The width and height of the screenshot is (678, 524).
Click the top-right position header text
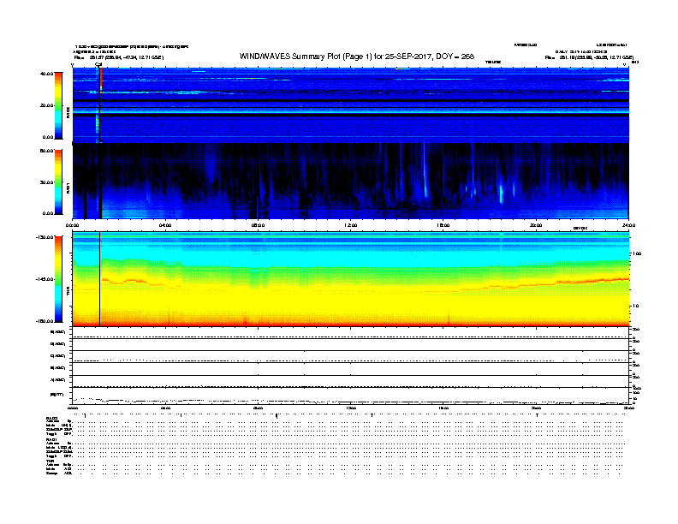coord(589,57)
